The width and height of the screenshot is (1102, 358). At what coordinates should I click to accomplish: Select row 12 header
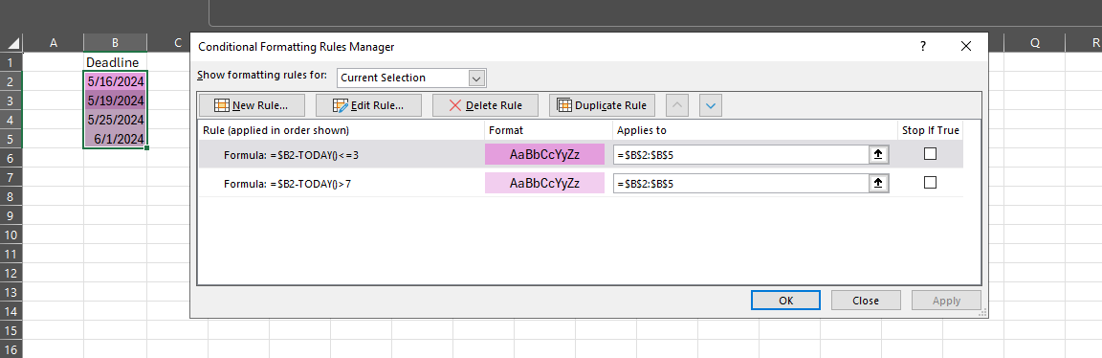tap(11, 273)
